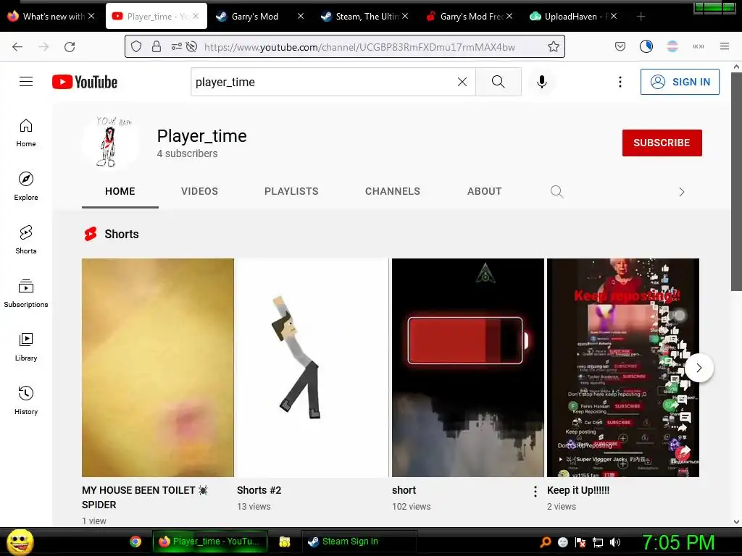The height and width of the screenshot is (556, 742).
Task: Click the SIGN IN button
Action: tap(680, 82)
